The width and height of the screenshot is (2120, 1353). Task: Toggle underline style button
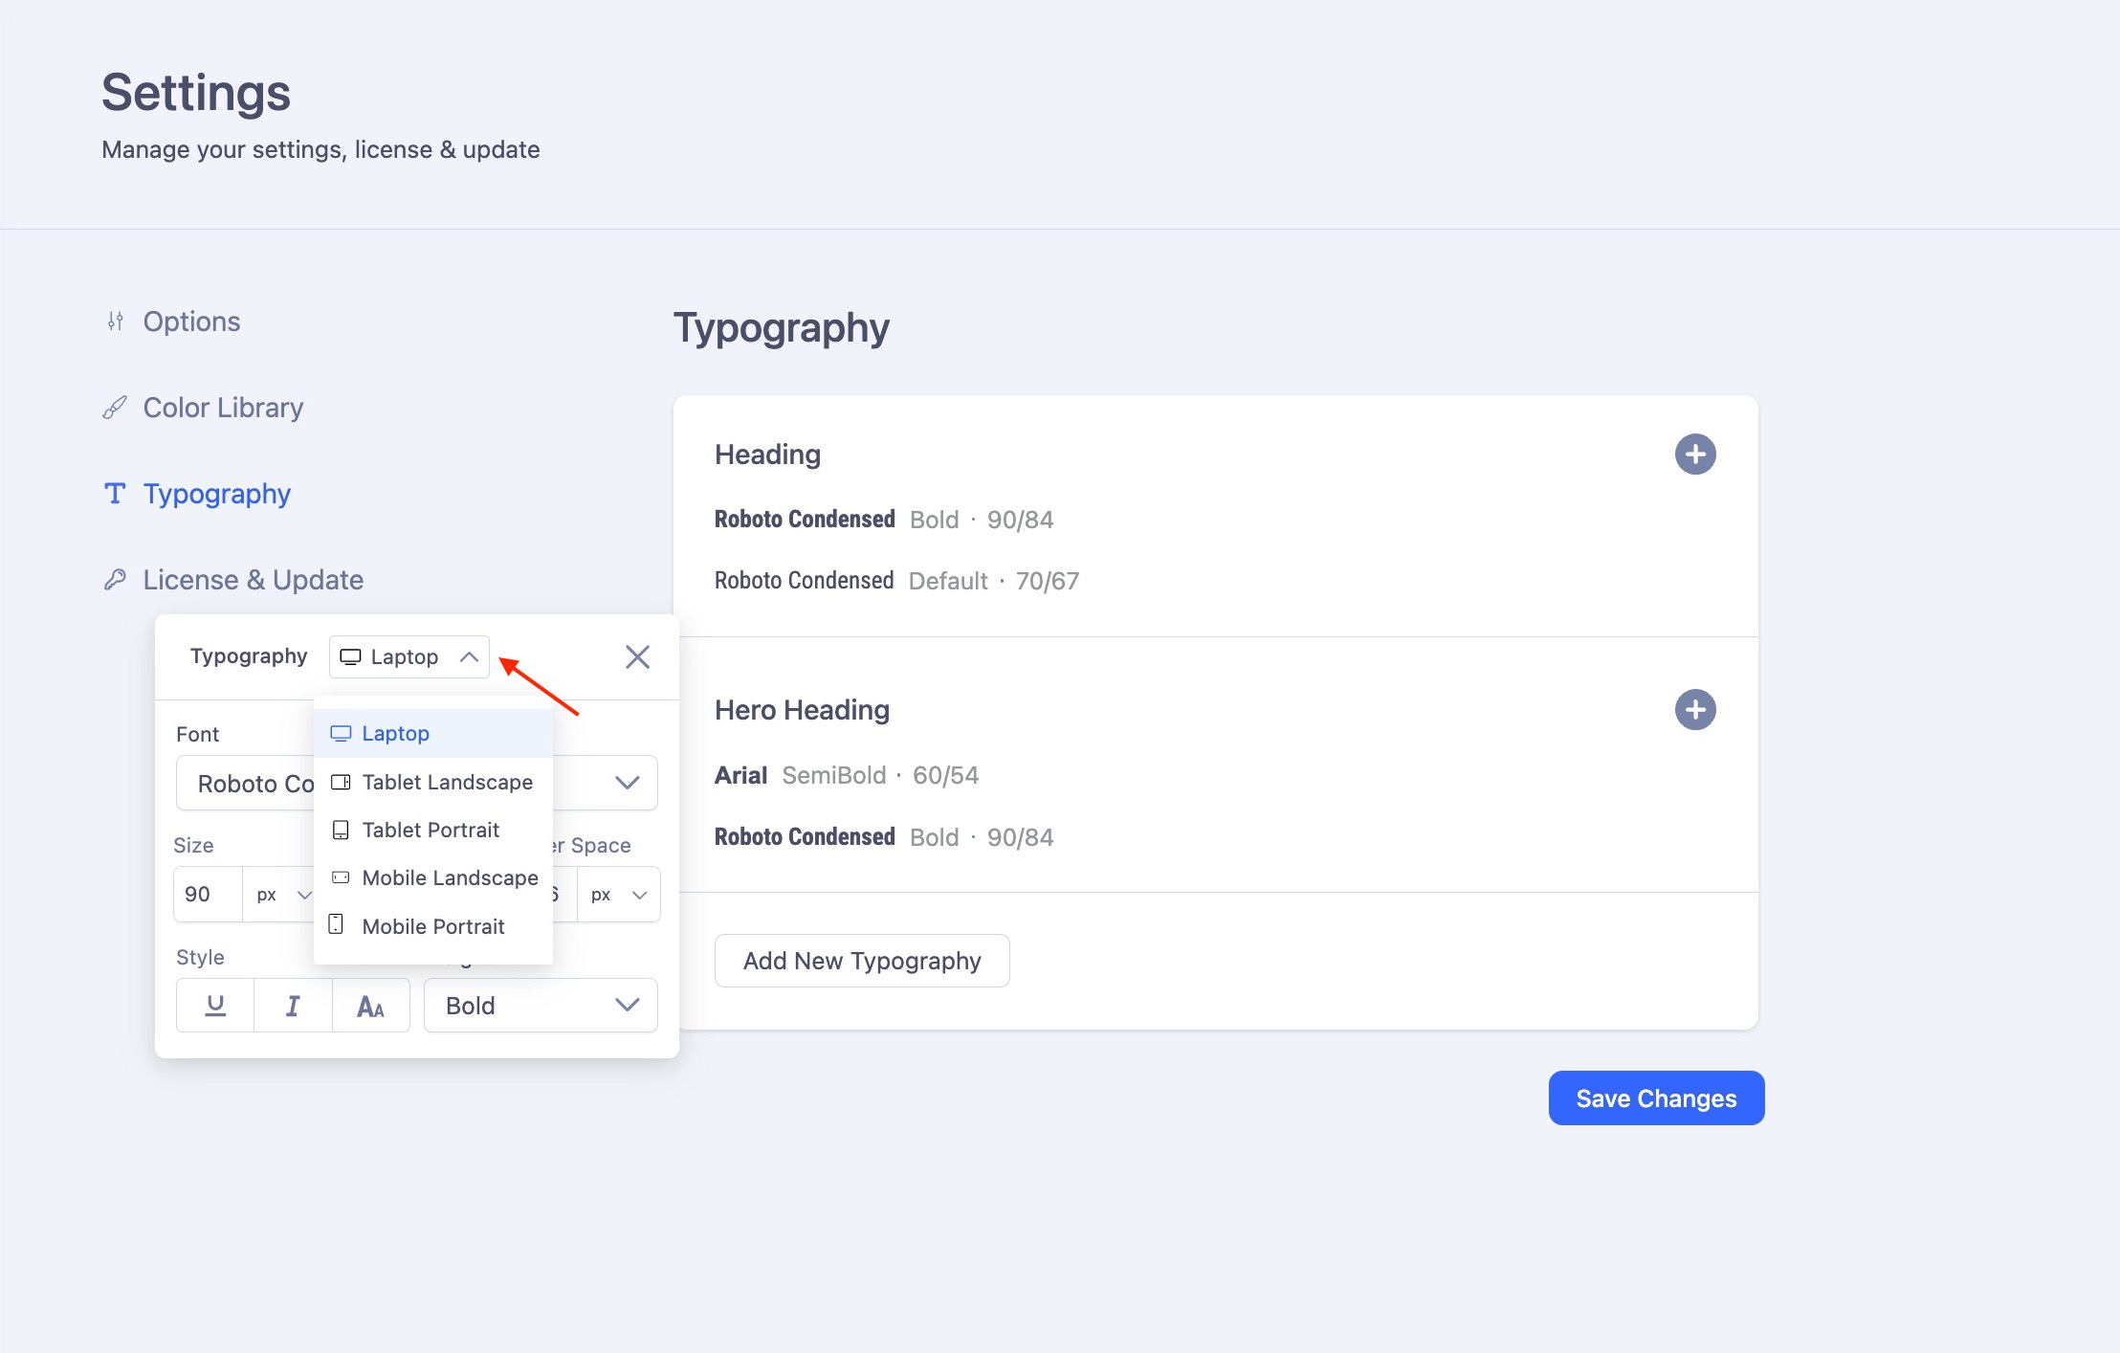(215, 1006)
